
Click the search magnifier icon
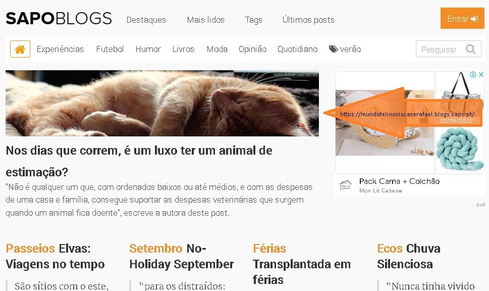click(471, 49)
